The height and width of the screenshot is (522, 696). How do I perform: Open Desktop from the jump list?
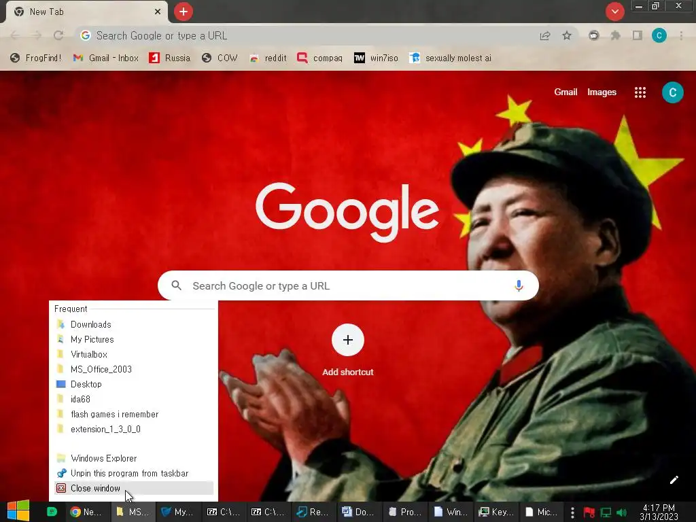click(134, 385)
